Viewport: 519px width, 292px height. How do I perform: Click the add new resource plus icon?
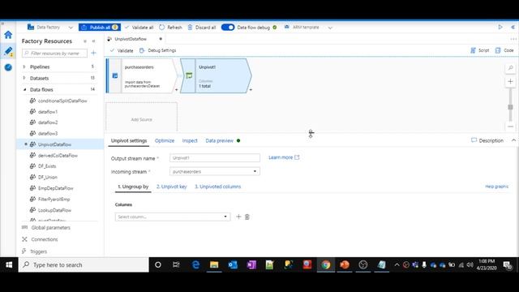(94, 53)
